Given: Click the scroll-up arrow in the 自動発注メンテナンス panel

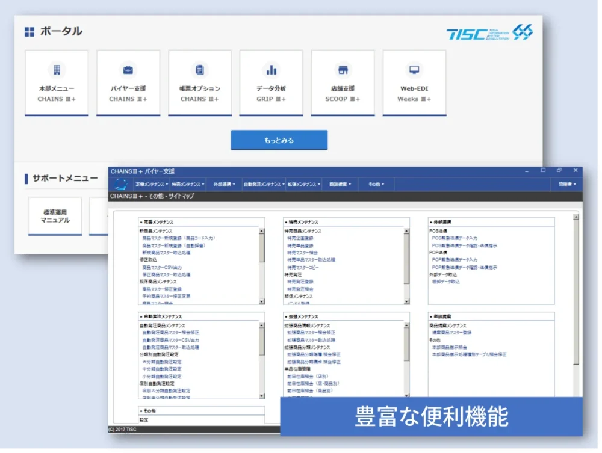Looking at the screenshot, I should [261, 325].
